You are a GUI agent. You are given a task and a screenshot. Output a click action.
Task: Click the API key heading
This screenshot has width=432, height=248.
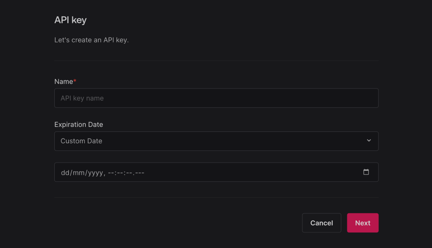[70, 20]
